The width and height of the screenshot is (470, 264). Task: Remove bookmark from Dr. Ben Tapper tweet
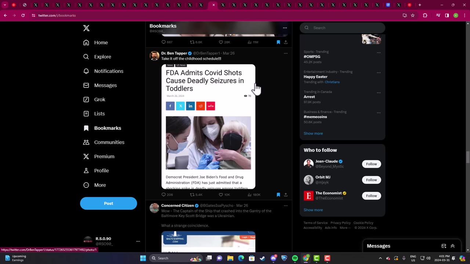(x=278, y=195)
